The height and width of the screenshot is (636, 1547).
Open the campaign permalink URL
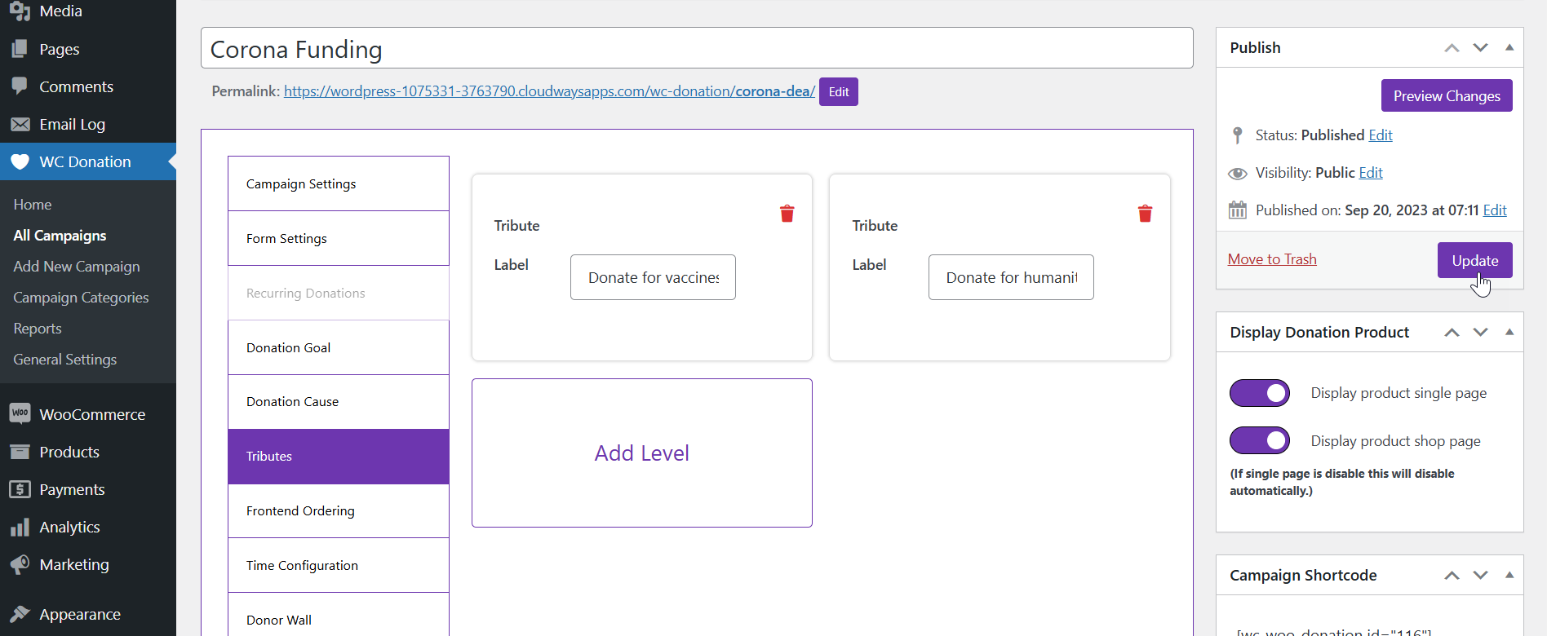coord(549,91)
